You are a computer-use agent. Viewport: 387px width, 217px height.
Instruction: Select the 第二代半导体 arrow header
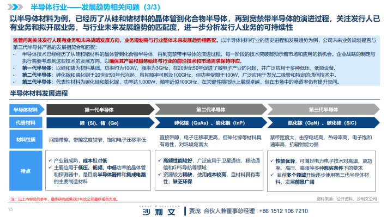[211, 110]
